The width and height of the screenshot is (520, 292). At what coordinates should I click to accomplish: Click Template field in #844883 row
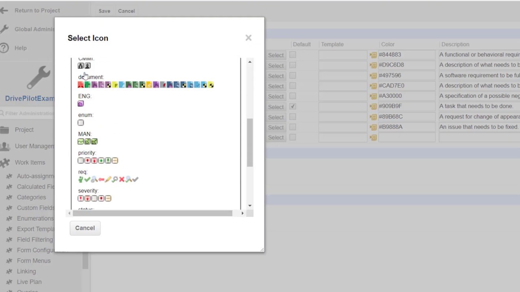click(x=342, y=55)
